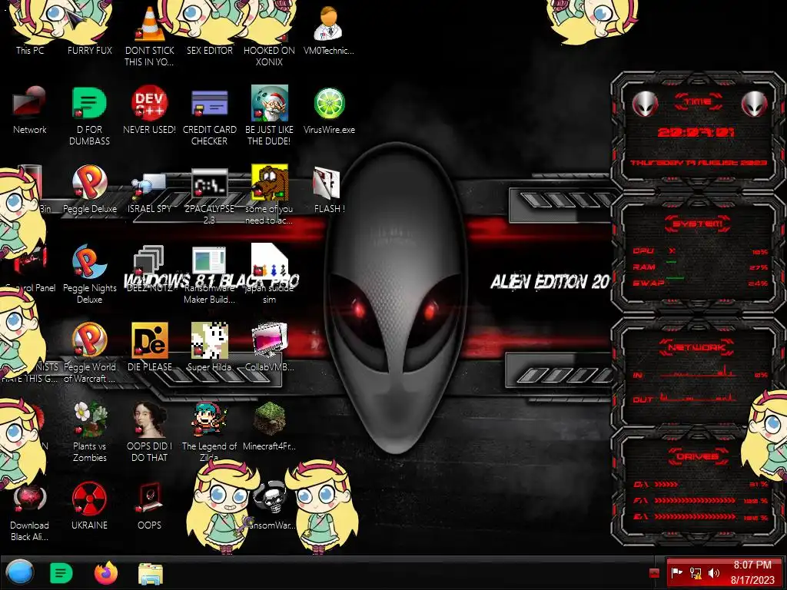Open the CollabVMB... monitor icon

click(x=270, y=340)
